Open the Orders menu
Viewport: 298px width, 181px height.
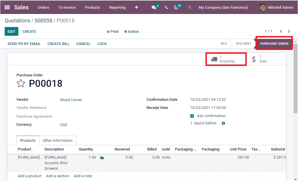[43, 7]
